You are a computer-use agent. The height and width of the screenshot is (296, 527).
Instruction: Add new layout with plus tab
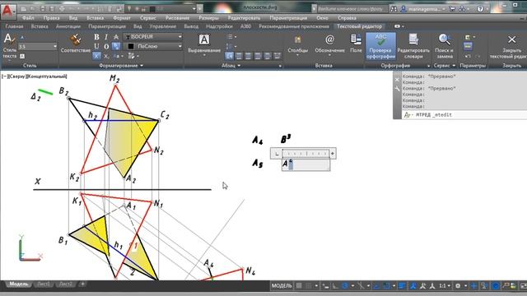pyautogui.click(x=82, y=284)
